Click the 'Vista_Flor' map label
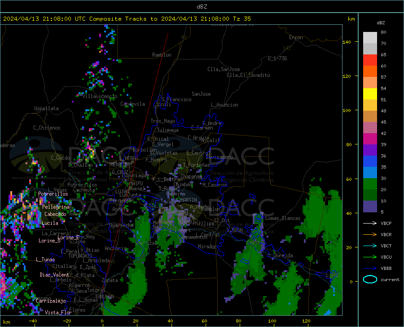This screenshot has width=404, height=327. 58,313
